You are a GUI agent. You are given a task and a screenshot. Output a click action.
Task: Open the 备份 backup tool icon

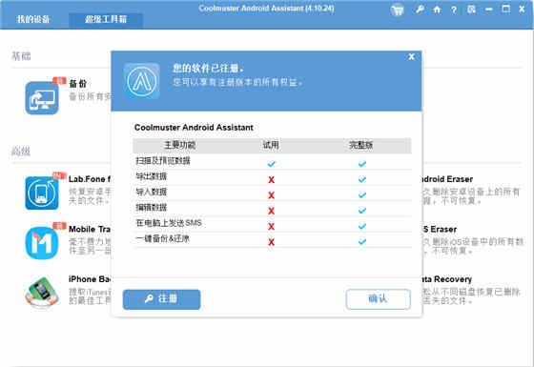click(x=42, y=97)
